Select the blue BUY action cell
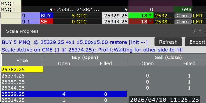The width and height of the screenshot is (206, 103). point(46,16)
